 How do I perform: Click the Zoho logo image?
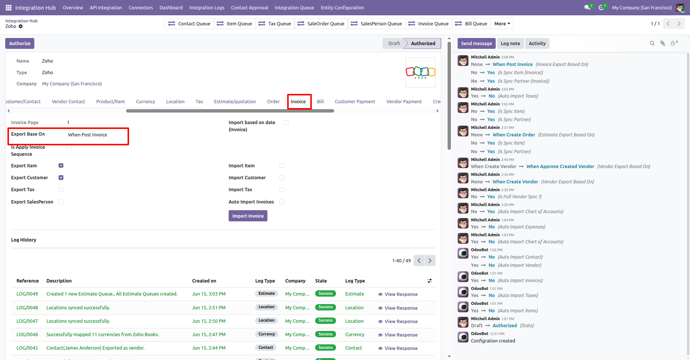[420, 72]
